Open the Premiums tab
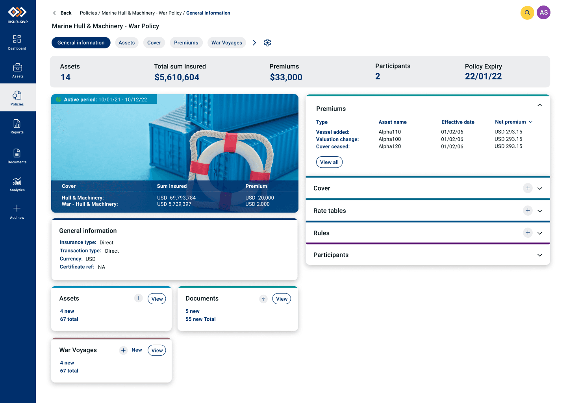 coord(186,43)
